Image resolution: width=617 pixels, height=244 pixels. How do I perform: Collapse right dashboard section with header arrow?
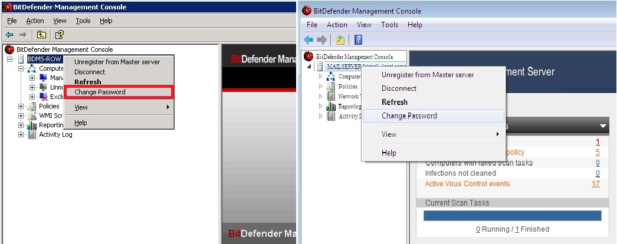[x=602, y=126]
